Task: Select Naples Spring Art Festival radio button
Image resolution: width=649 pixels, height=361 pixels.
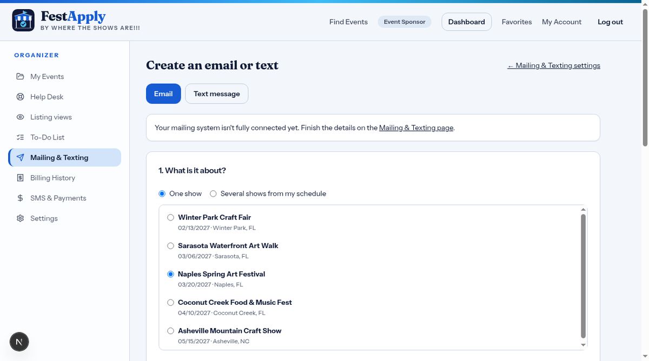Action: [x=171, y=274]
